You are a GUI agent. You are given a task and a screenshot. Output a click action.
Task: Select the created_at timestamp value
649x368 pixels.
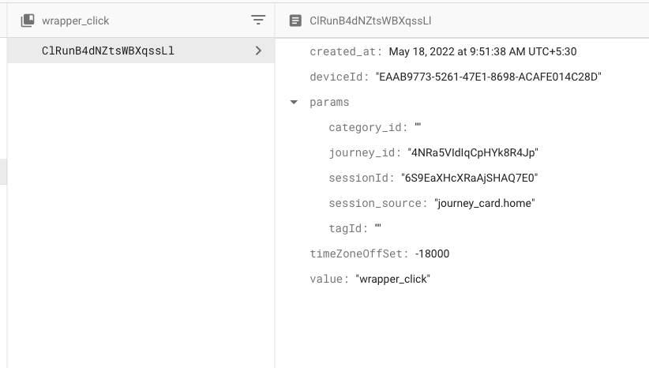(x=482, y=52)
